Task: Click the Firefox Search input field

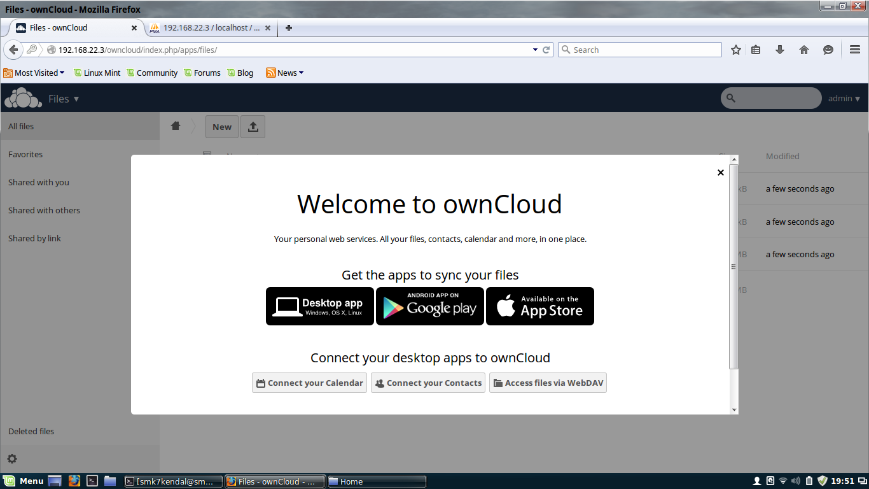Action: tap(639, 49)
